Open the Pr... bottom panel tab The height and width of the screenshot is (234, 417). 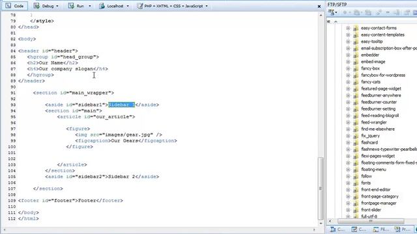pyautogui.click(x=402, y=229)
